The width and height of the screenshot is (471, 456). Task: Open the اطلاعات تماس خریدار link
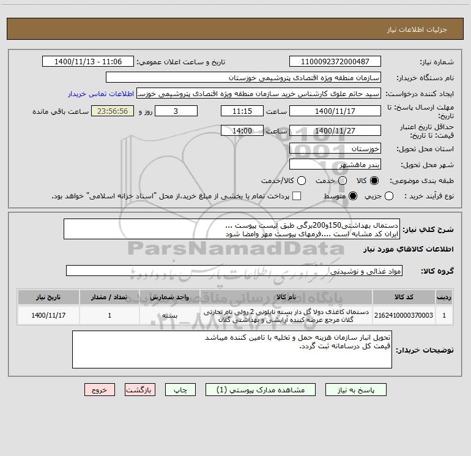(x=101, y=94)
